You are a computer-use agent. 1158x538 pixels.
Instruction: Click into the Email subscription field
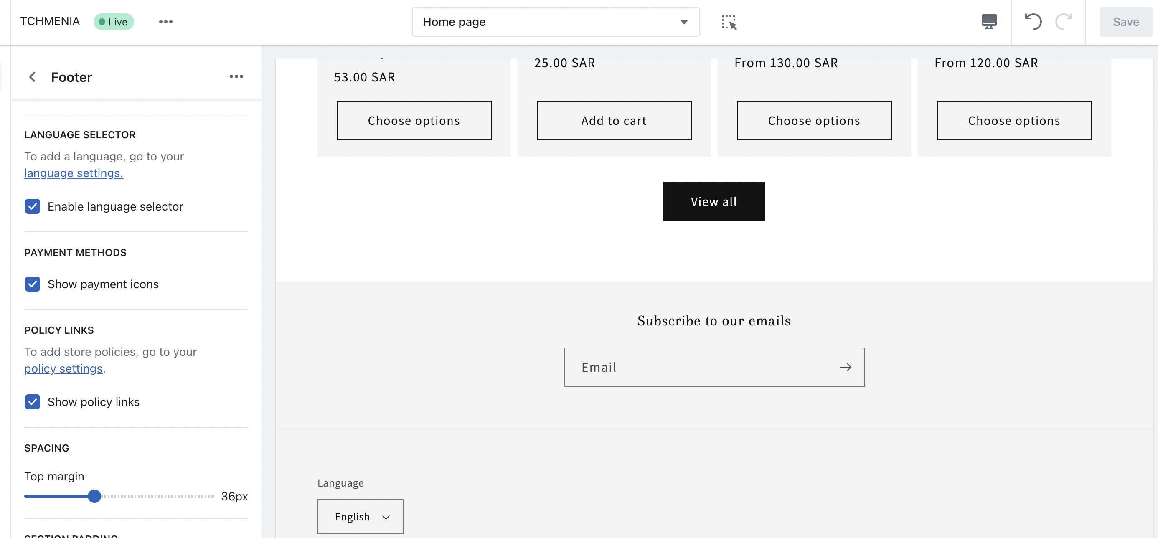(x=701, y=367)
